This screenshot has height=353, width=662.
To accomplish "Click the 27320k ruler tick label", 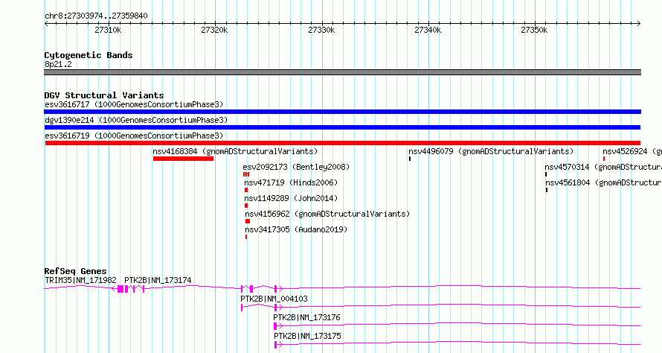I will (x=214, y=30).
